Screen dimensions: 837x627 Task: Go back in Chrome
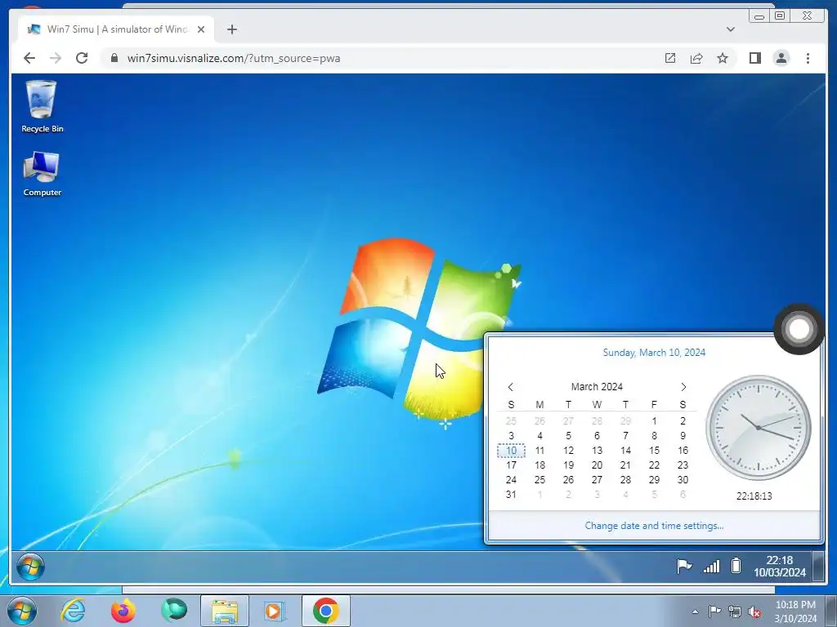pos(29,58)
